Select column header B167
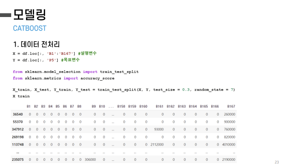Image resolution: width=298 pixels, height=168 pixels. tap(231, 106)
